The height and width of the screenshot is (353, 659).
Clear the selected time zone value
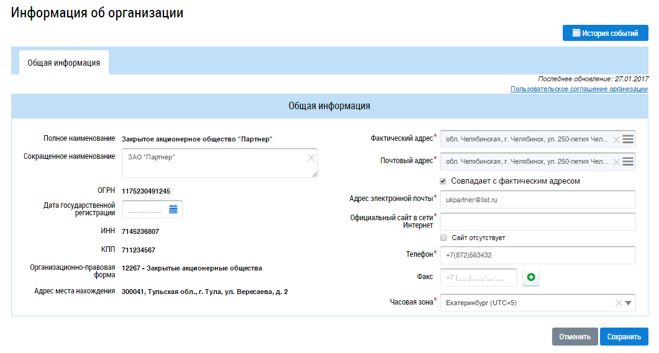point(618,303)
